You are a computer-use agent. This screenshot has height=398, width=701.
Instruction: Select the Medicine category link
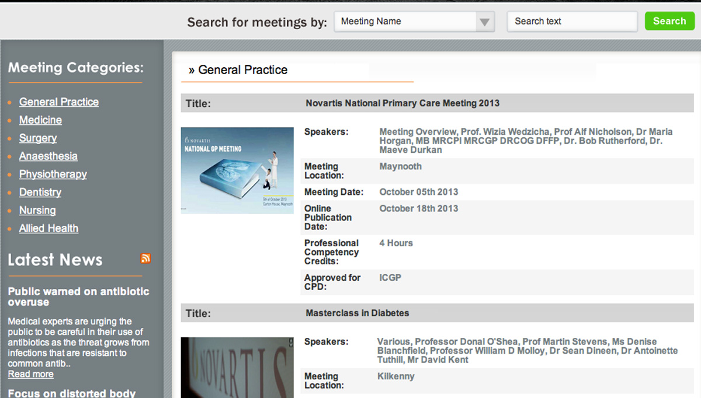click(40, 120)
